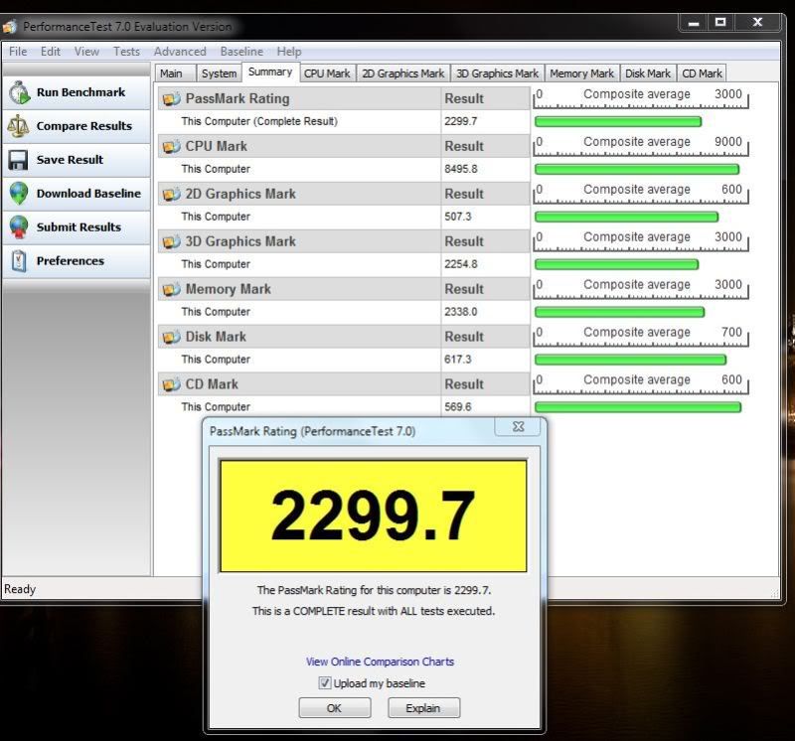Open the Advanced menu
The width and height of the screenshot is (795, 741).
180,52
